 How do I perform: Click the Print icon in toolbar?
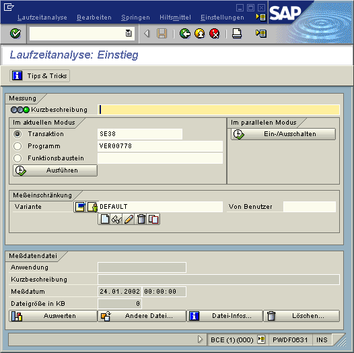[x=237, y=34]
